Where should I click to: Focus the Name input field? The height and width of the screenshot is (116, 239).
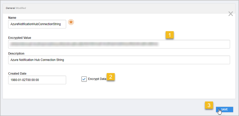tap(37, 24)
